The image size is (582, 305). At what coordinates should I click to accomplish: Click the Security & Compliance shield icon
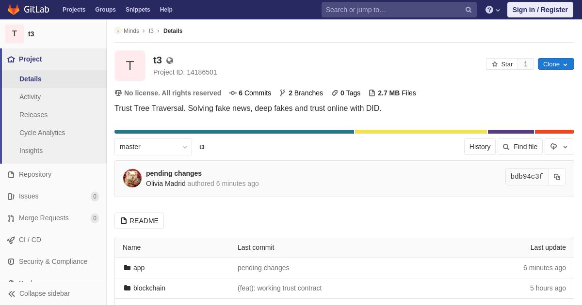[11, 261]
